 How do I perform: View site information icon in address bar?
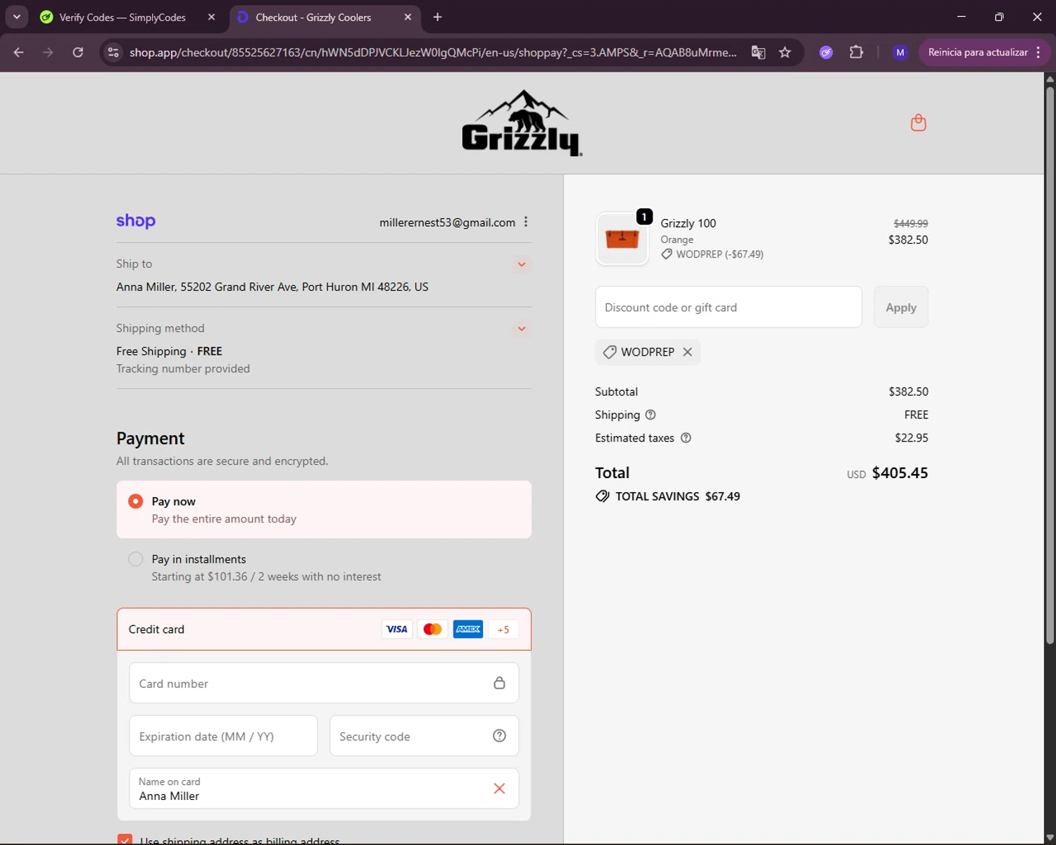(x=113, y=52)
